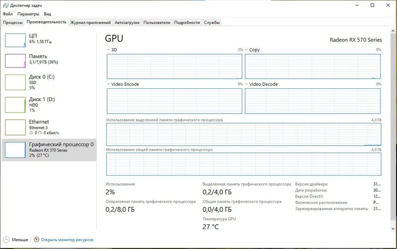Click the 3D engine usage graph
397x249 pixels.
click(175, 66)
